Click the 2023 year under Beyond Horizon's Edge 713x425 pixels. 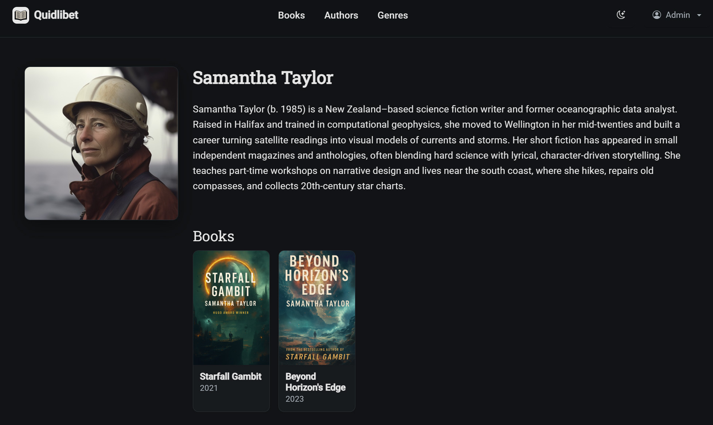point(294,399)
